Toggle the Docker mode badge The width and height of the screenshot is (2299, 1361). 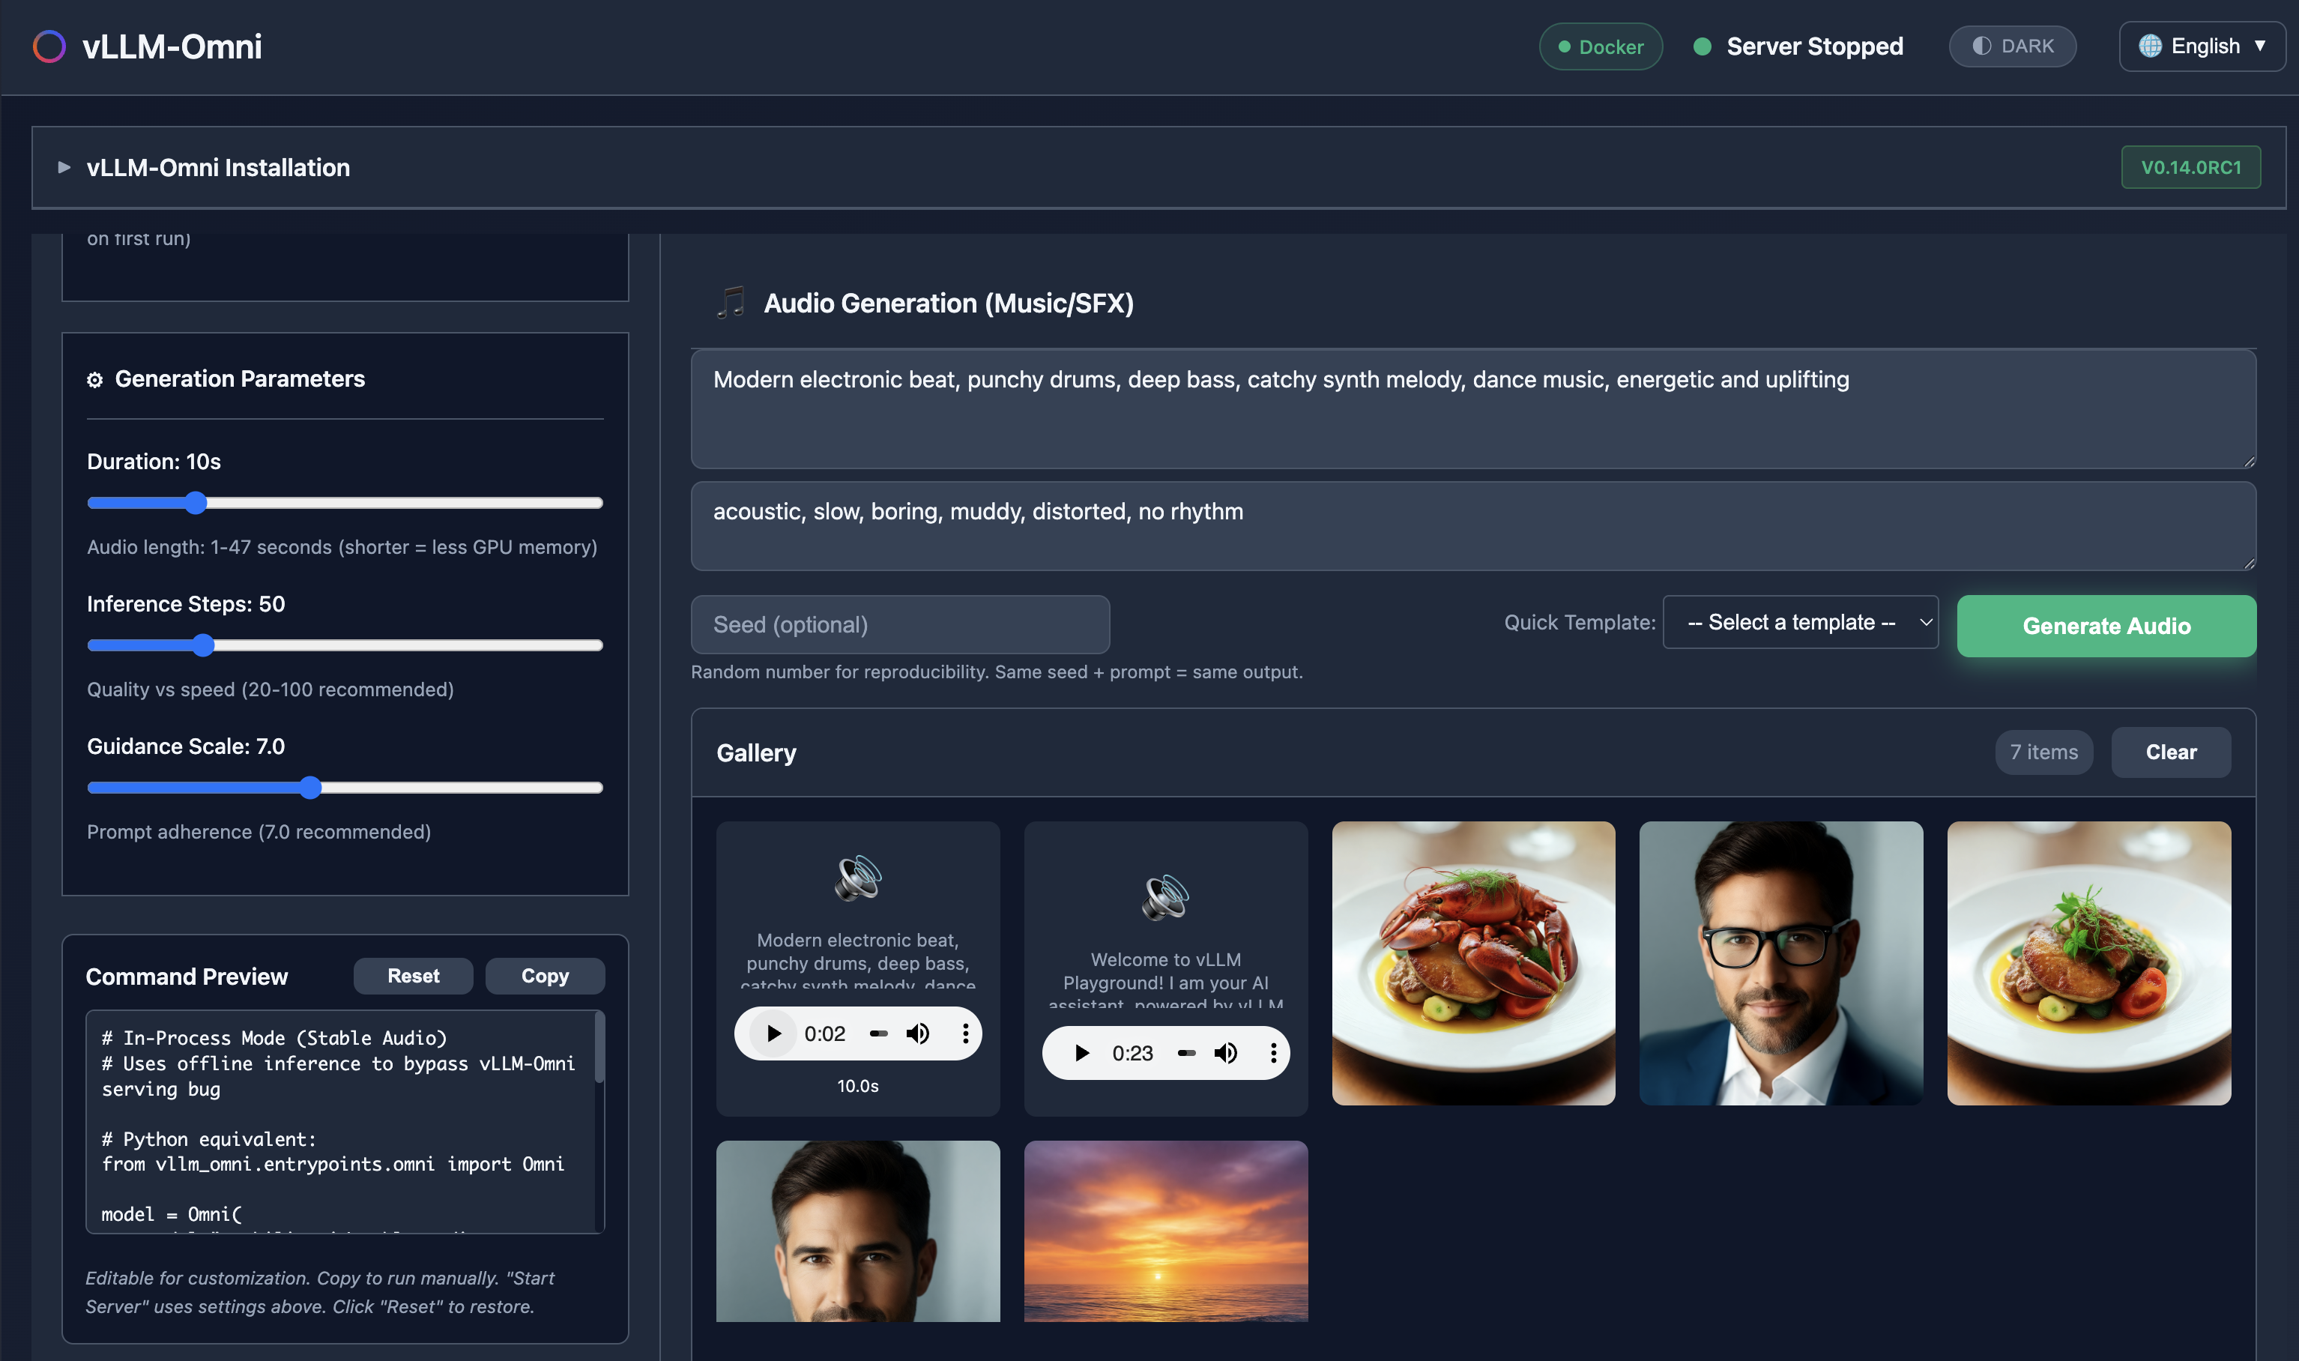[1600, 46]
